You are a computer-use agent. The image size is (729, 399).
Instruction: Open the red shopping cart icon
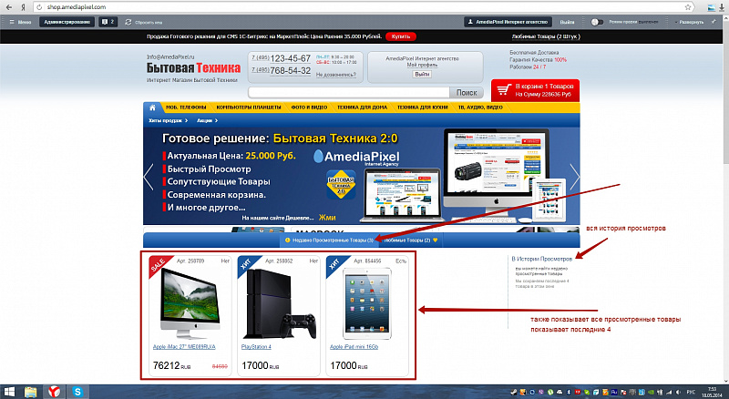(504, 90)
